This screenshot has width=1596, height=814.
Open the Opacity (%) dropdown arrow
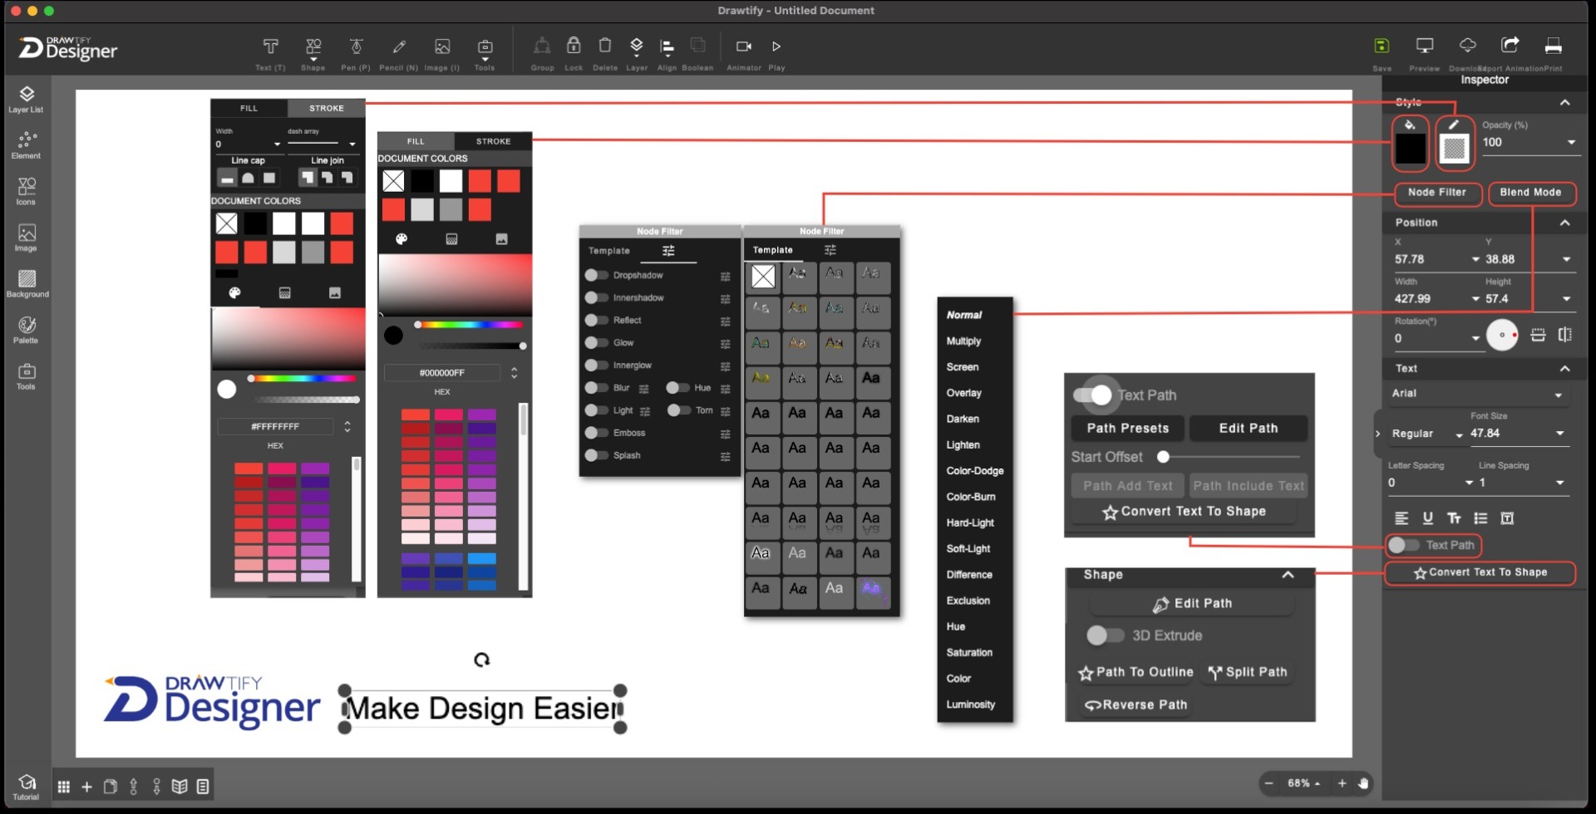[x=1571, y=142]
